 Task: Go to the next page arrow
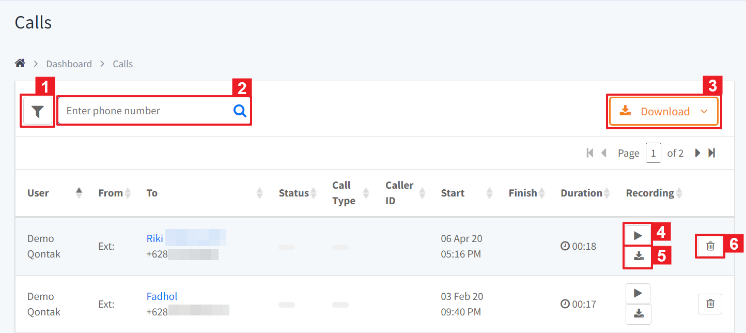tap(697, 153)
